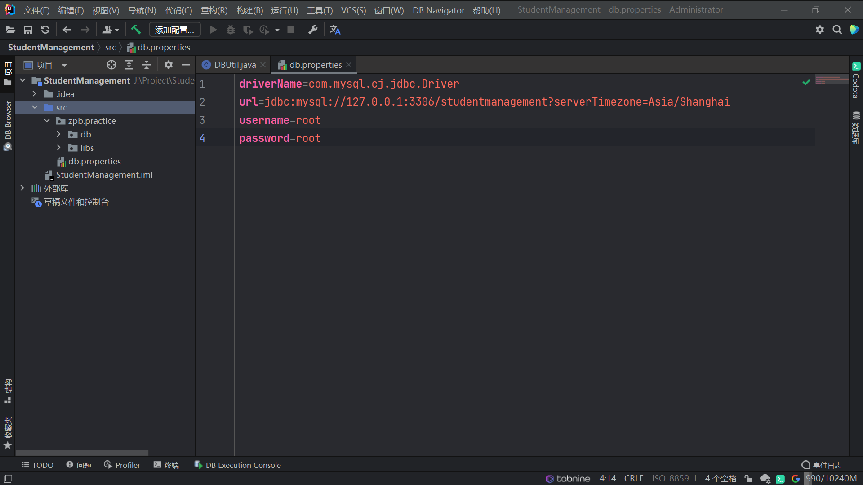
Task: Click the Search Everywhere magnifier icon
Action: 837,30
